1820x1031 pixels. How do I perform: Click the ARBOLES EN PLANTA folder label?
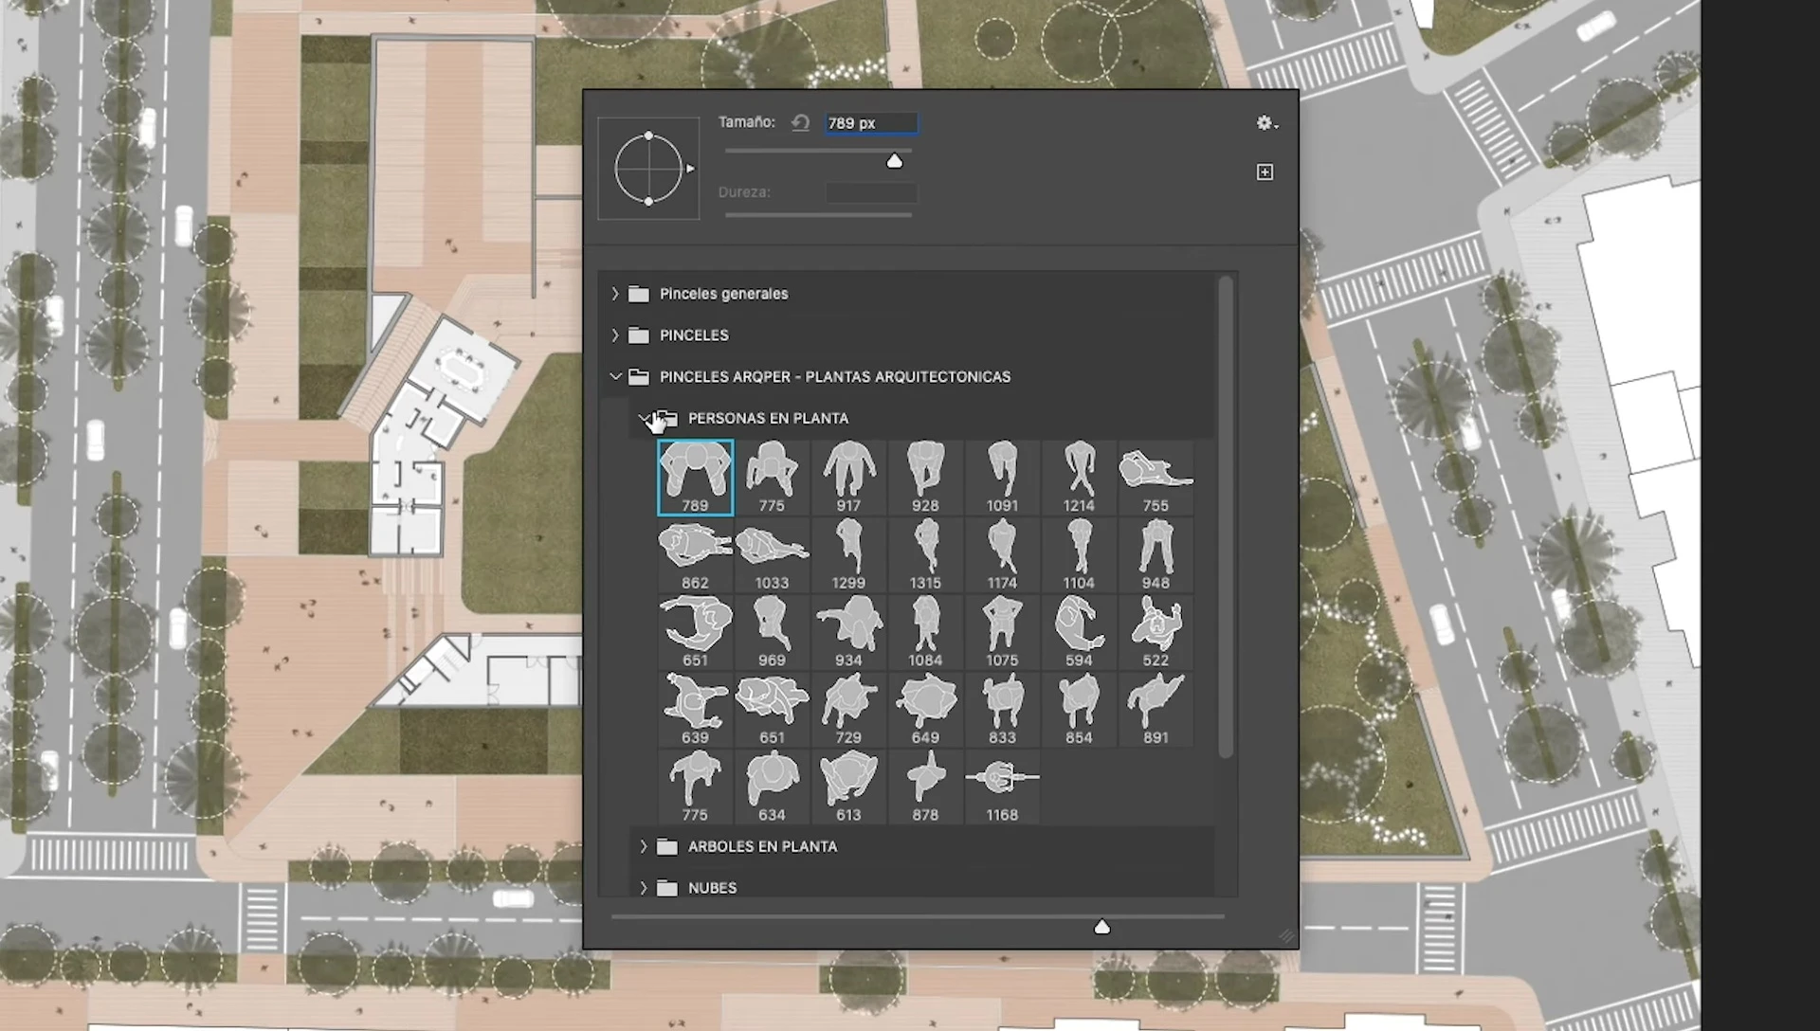pos(762,846)
